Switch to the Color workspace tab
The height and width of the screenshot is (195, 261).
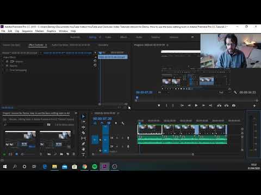tap(108, 37)
